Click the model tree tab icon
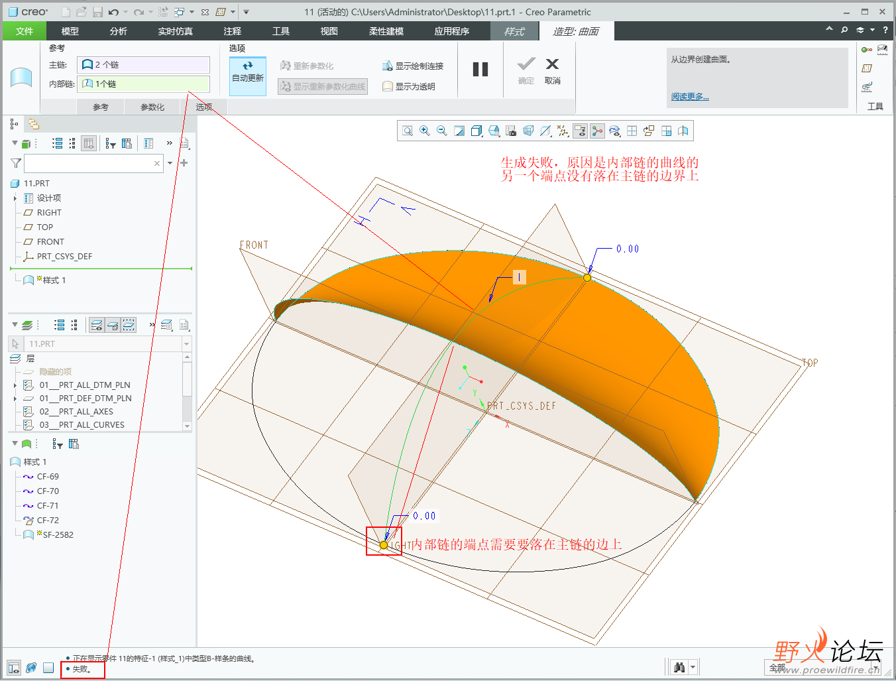Screen dimensions: 896x681 click(14, 124)
